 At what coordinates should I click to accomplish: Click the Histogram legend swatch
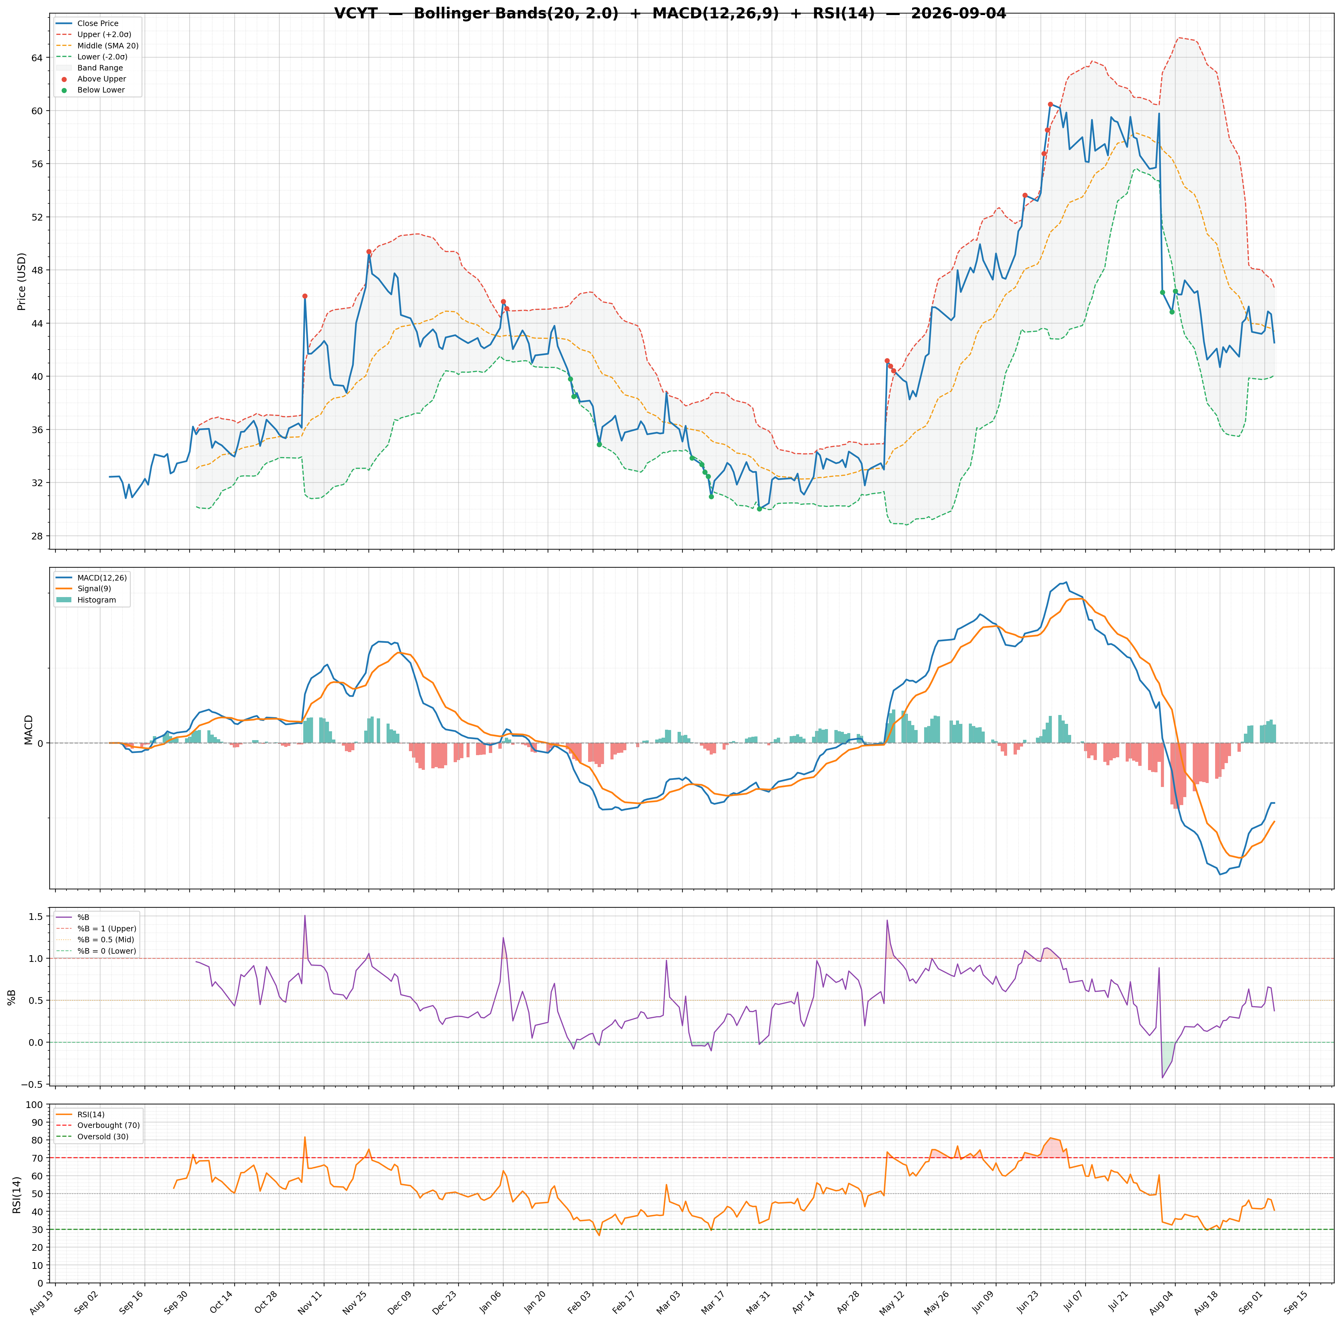pyautogui.click(x=64, y=600)
